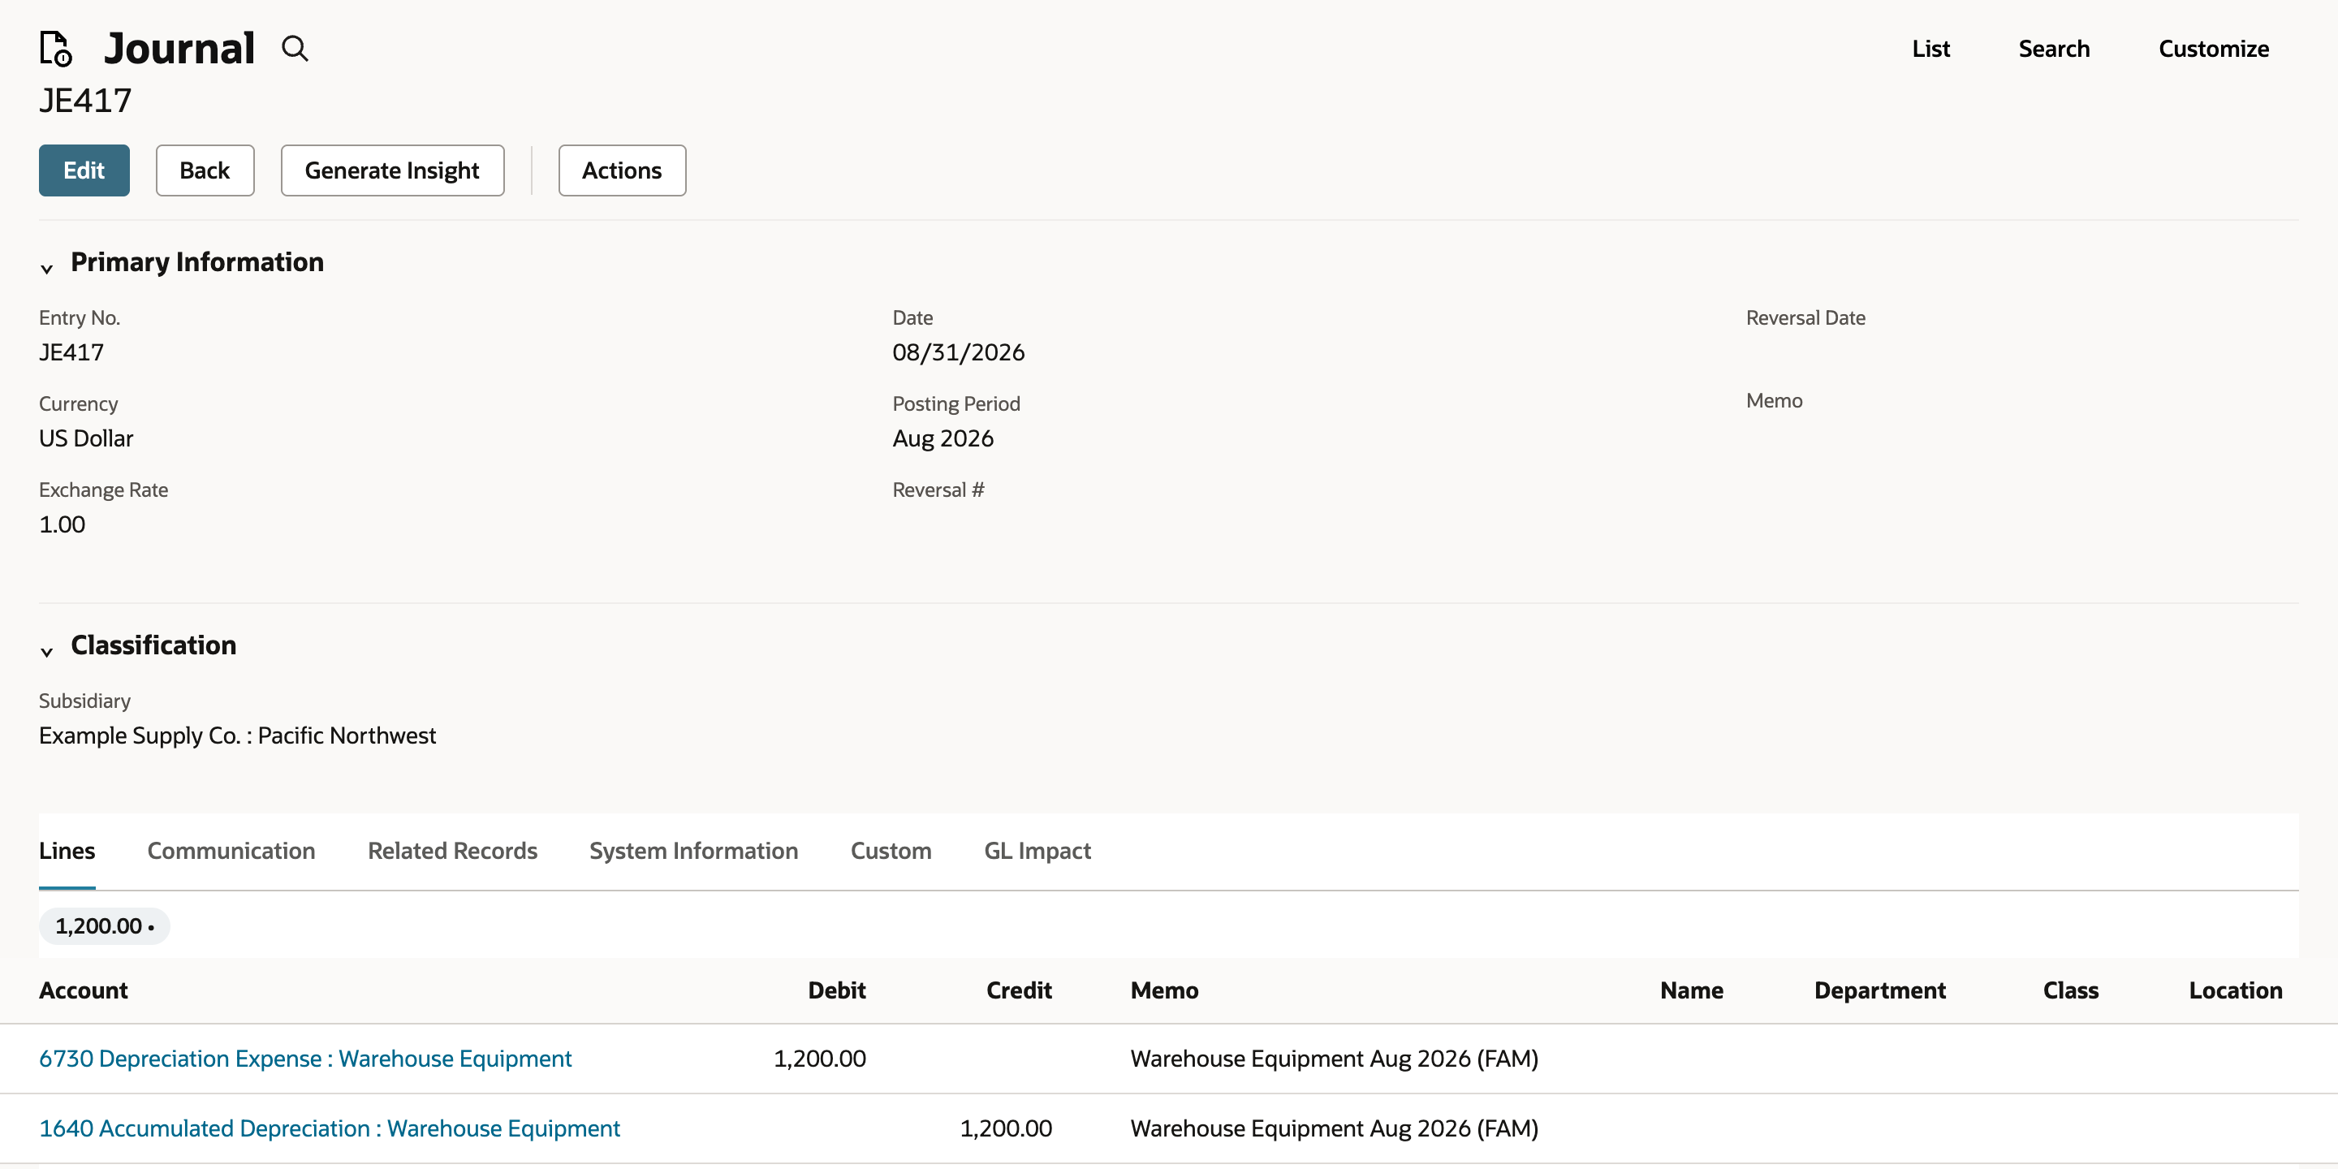Click the debit amount 1,200.00 in 6730 row
Screen dimensions: 2338x1169
[x=820, y=1059]
